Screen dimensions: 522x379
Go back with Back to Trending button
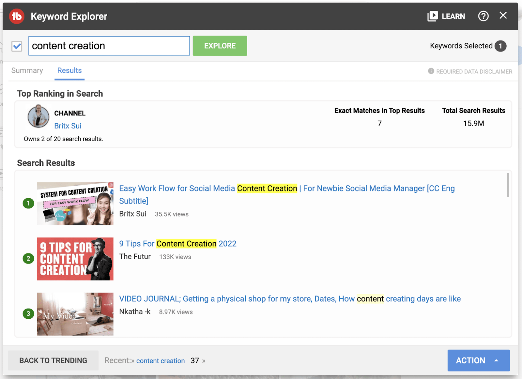coord(53,360)
